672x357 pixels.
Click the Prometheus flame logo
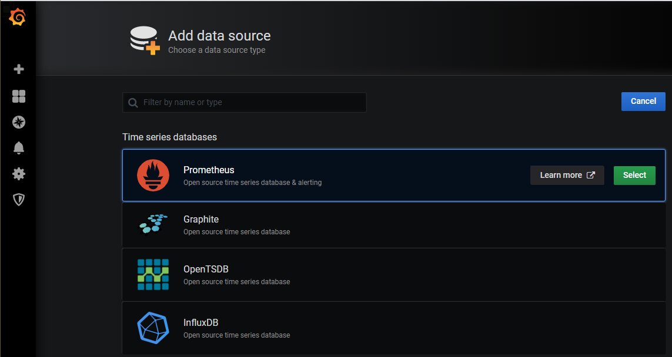point(153,175)
